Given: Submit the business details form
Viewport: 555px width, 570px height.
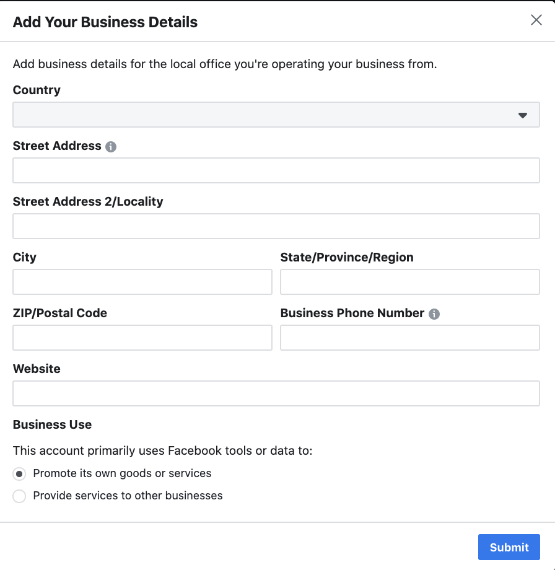Looking at the screenshot, I should 509,547.
